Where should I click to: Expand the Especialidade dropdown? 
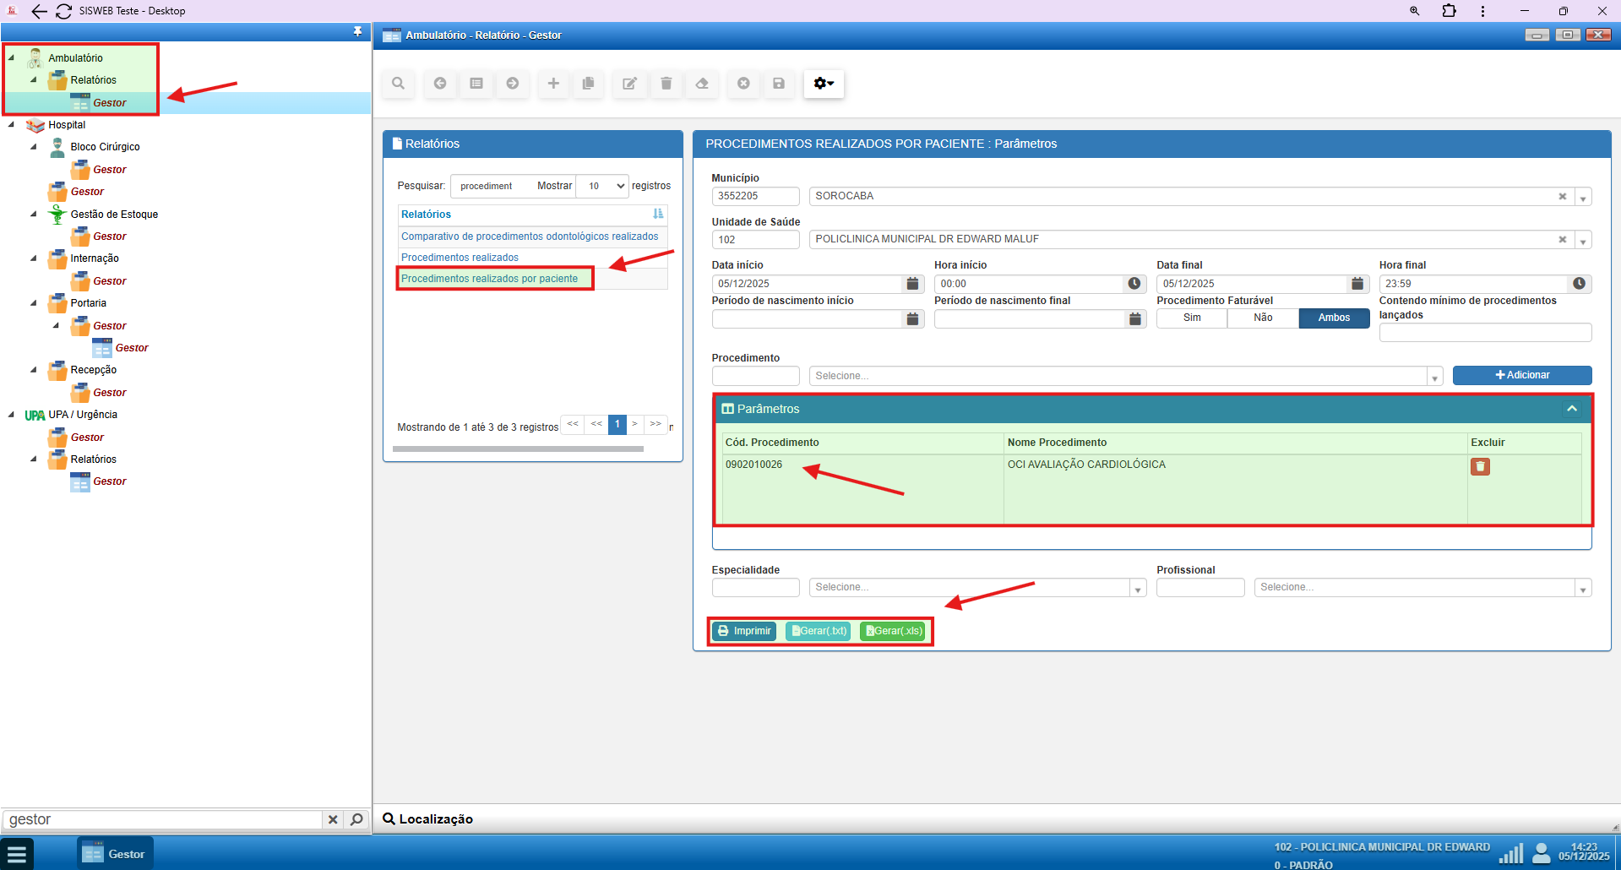(1138, 589)
